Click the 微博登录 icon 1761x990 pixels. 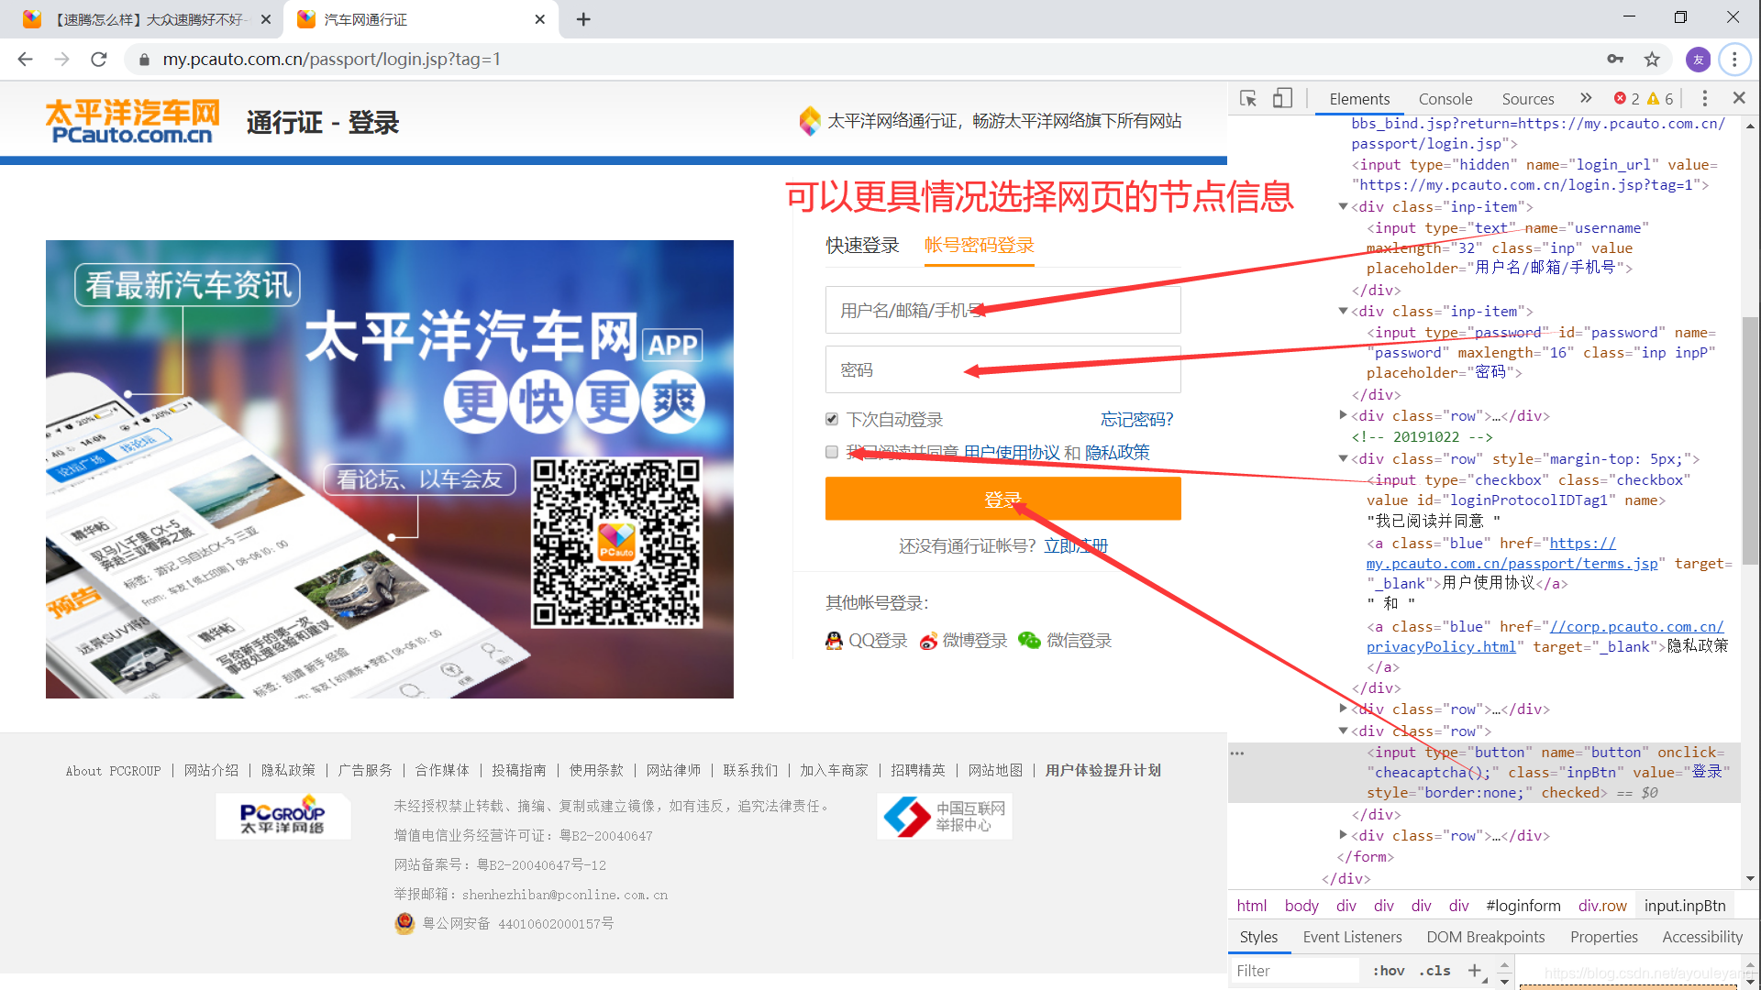[928, 641]
